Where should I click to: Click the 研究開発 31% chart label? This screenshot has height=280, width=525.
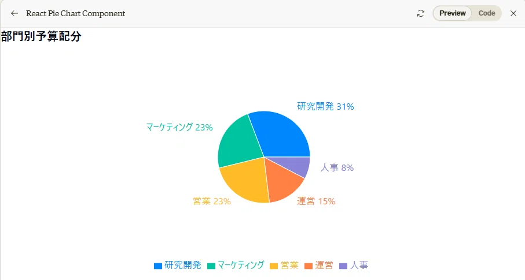click(325, 107)
